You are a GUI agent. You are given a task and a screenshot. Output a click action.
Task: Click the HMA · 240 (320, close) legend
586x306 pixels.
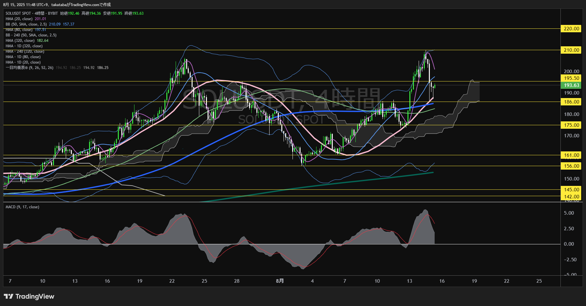pyautogui.click(x=25, y=51)
